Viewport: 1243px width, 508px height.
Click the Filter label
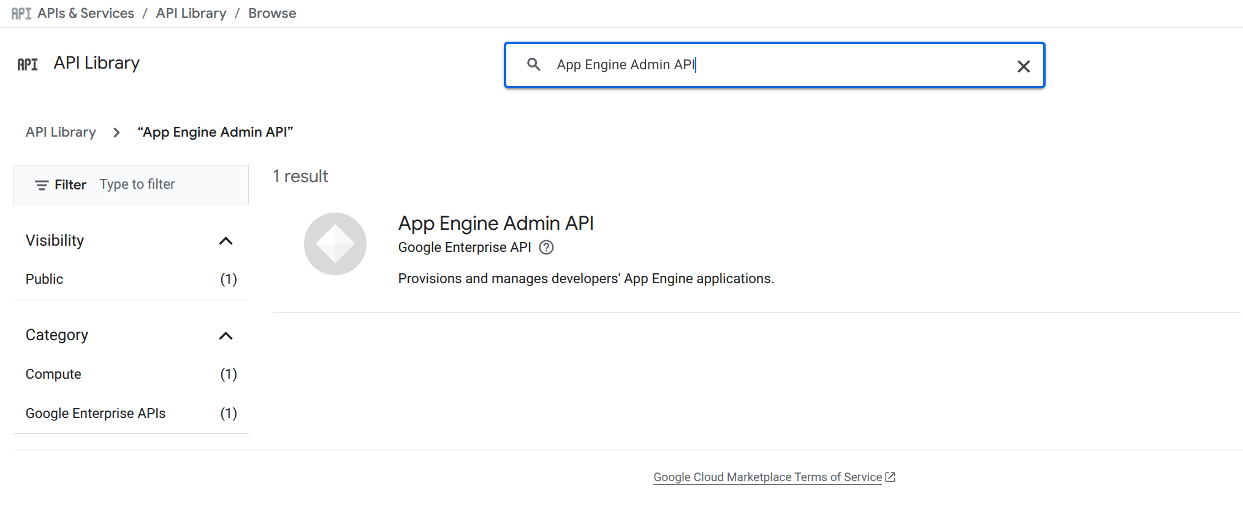(x=70, y=185)
